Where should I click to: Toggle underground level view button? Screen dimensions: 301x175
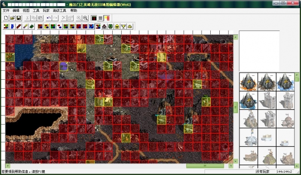coord(94,18)
